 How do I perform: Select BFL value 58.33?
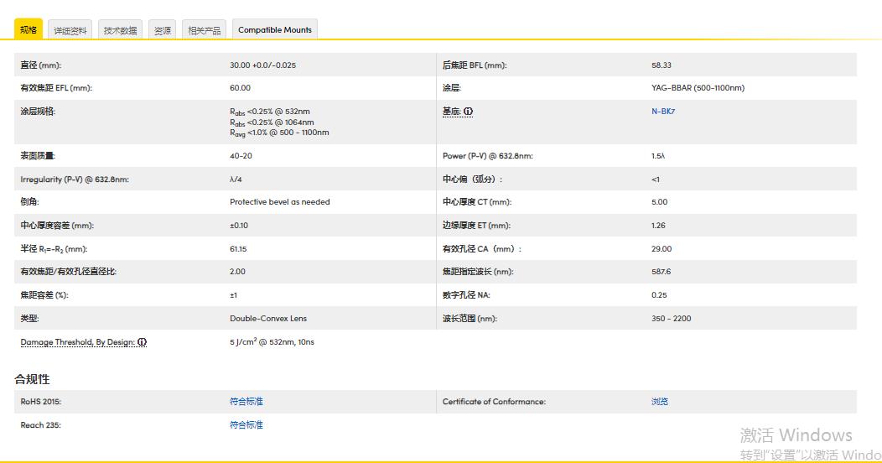point(661,65)
